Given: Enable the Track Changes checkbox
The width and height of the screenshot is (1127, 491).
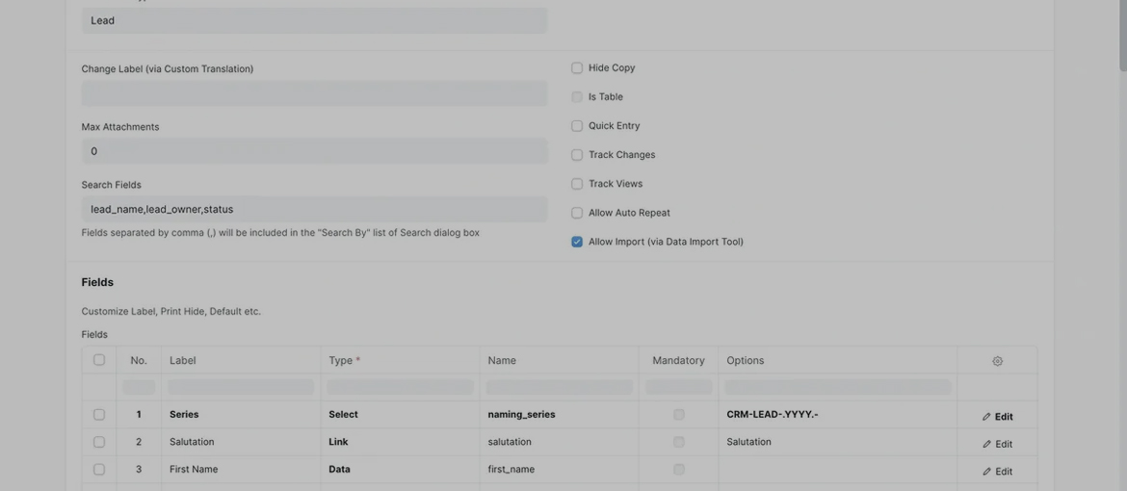Looking at the screenshot, I should tap(577, 155).
